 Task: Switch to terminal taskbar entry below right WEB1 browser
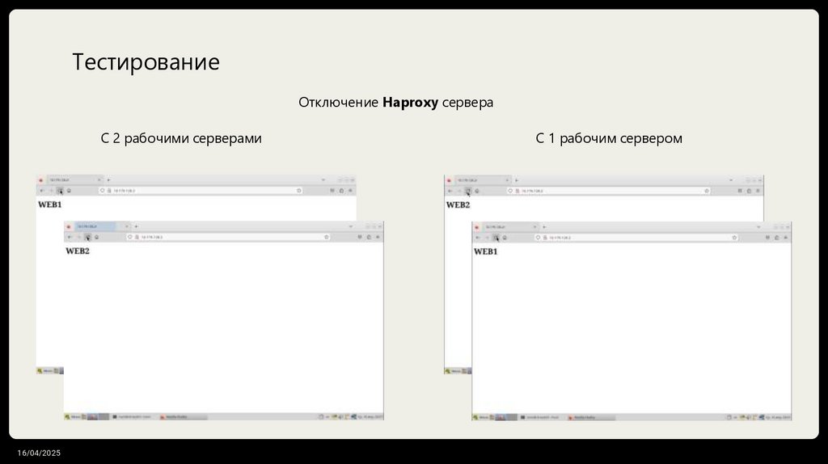tap(539, 418)
